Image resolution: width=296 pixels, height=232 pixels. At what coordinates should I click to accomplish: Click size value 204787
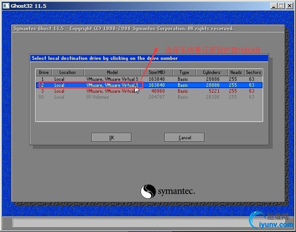(157, 97)
